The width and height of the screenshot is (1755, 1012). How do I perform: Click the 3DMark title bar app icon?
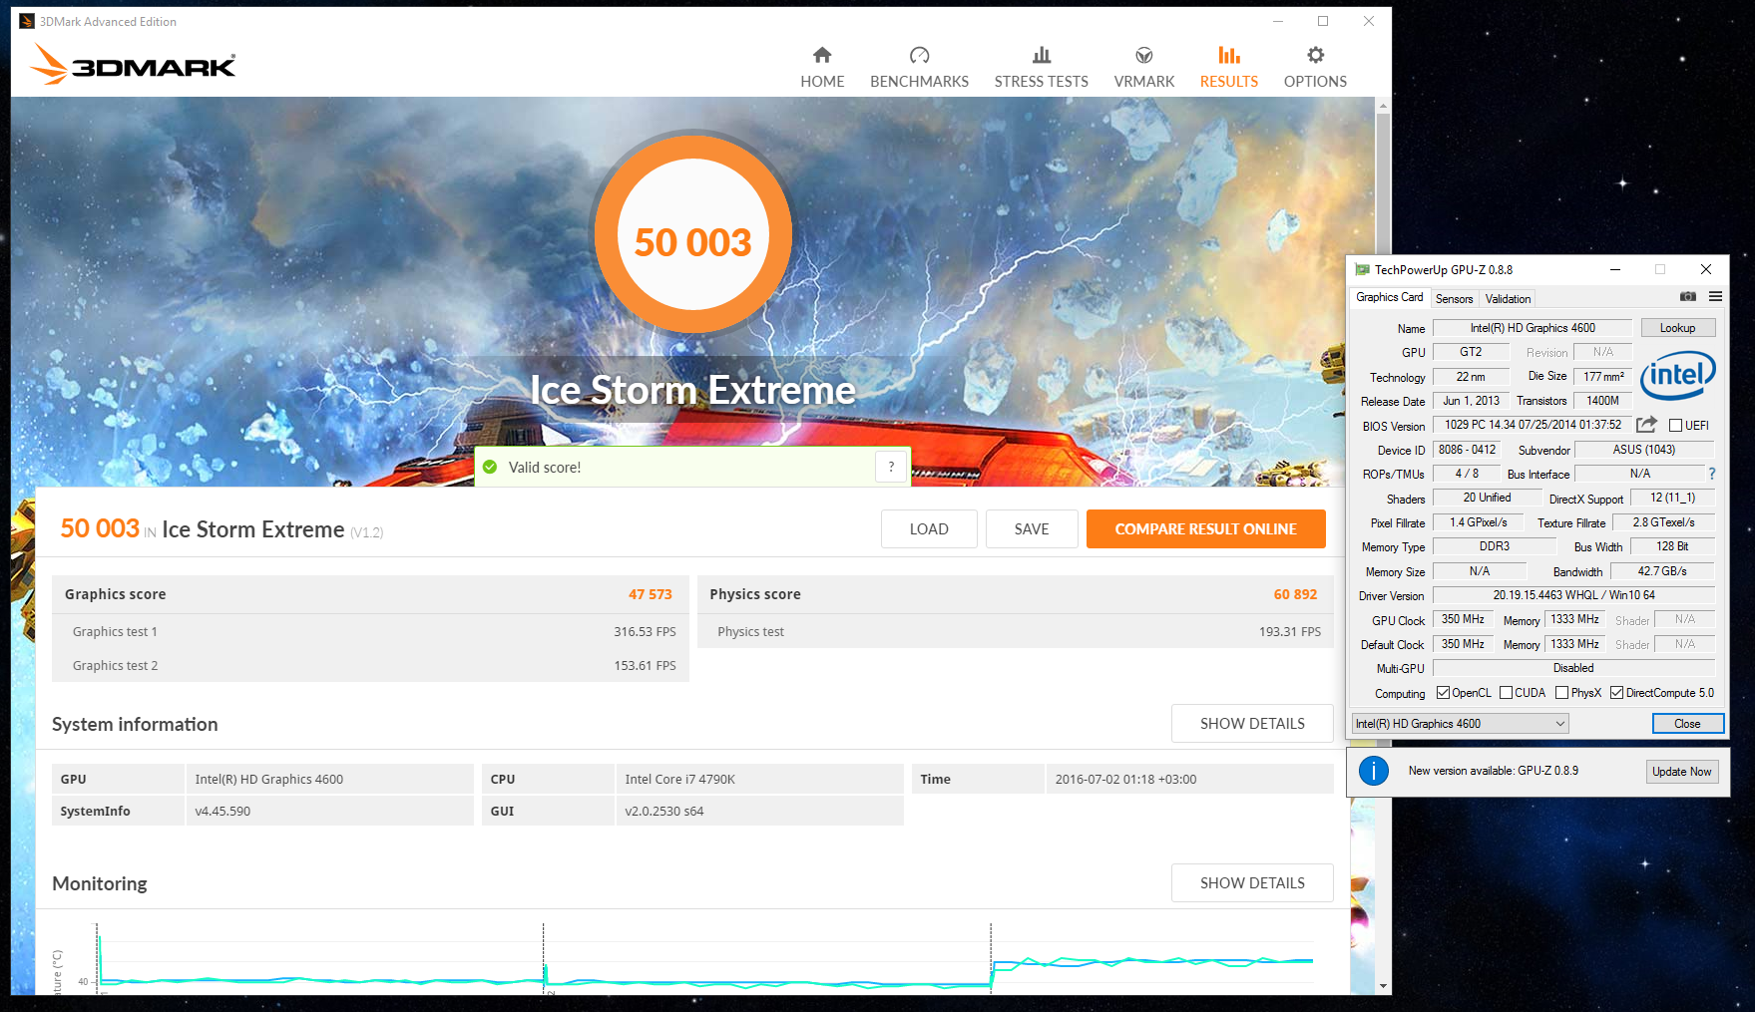[27, 21]
